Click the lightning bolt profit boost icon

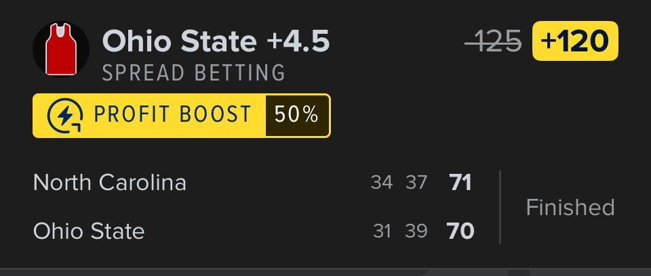(x=65, y=116)
